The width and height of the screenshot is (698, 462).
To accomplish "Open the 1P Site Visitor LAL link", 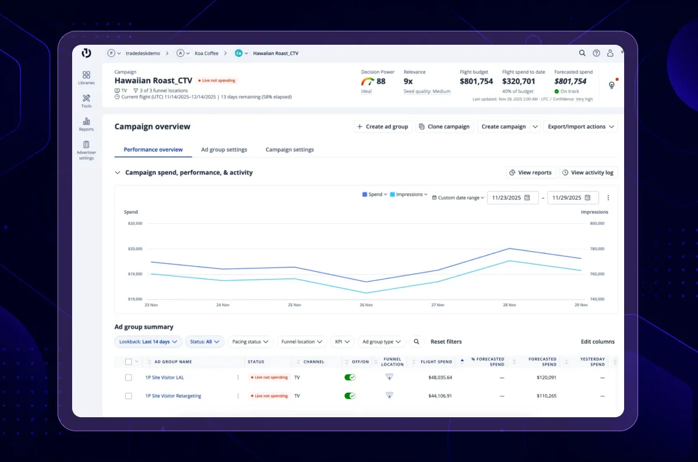I will (x=165, y=377).
